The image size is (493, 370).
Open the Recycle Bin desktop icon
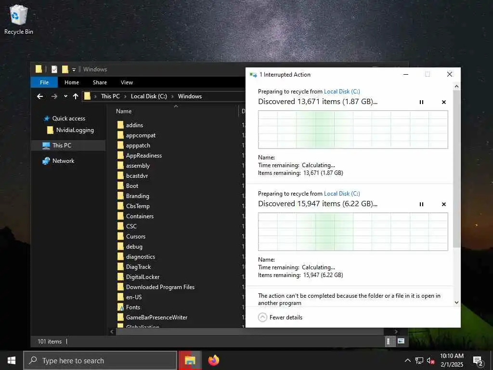point(19,19)
